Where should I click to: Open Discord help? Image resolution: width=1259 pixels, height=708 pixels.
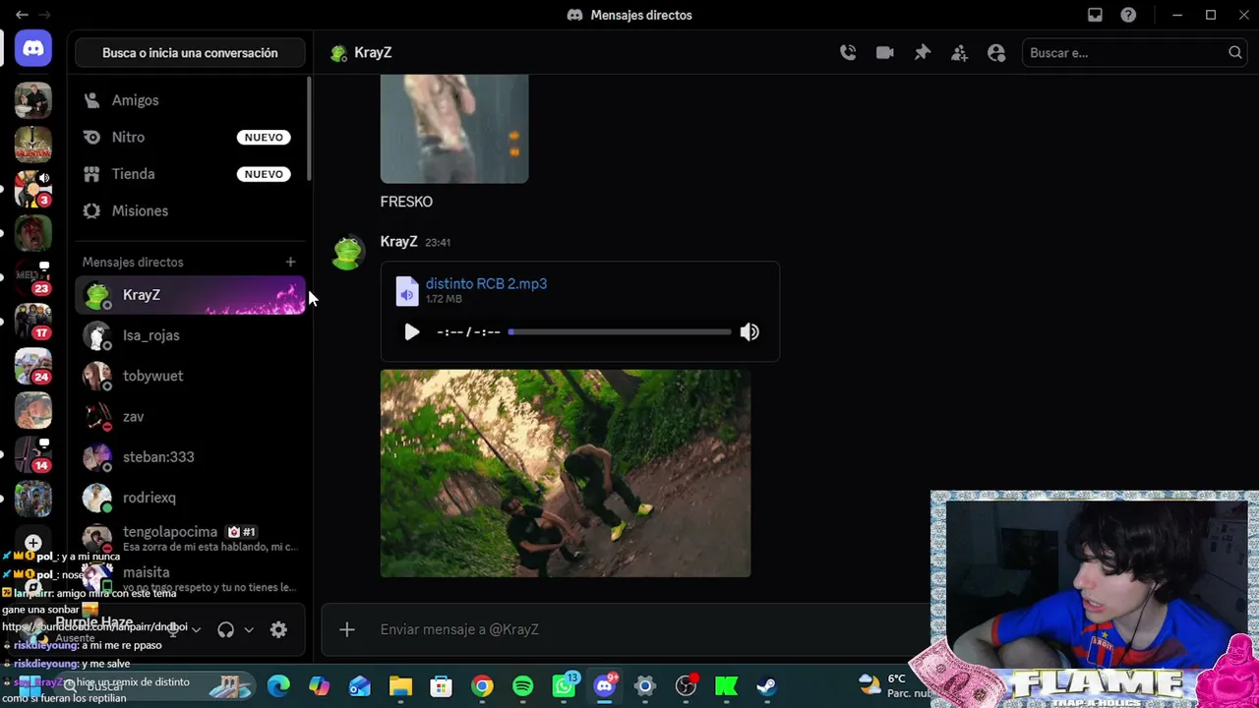1128,15
